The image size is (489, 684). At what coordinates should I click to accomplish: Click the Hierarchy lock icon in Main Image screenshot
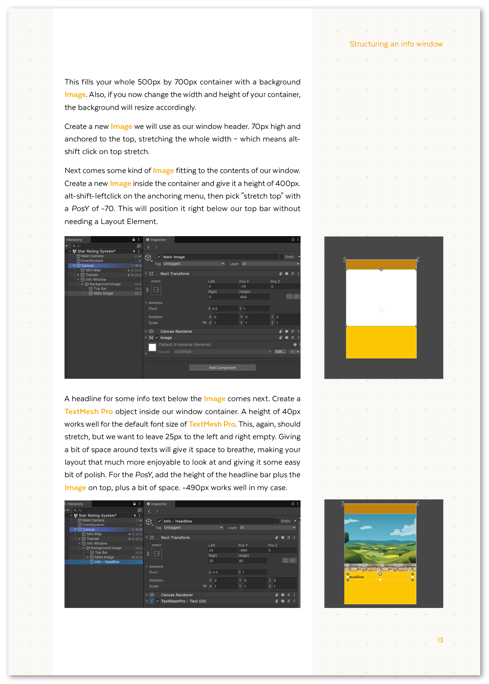134,240
